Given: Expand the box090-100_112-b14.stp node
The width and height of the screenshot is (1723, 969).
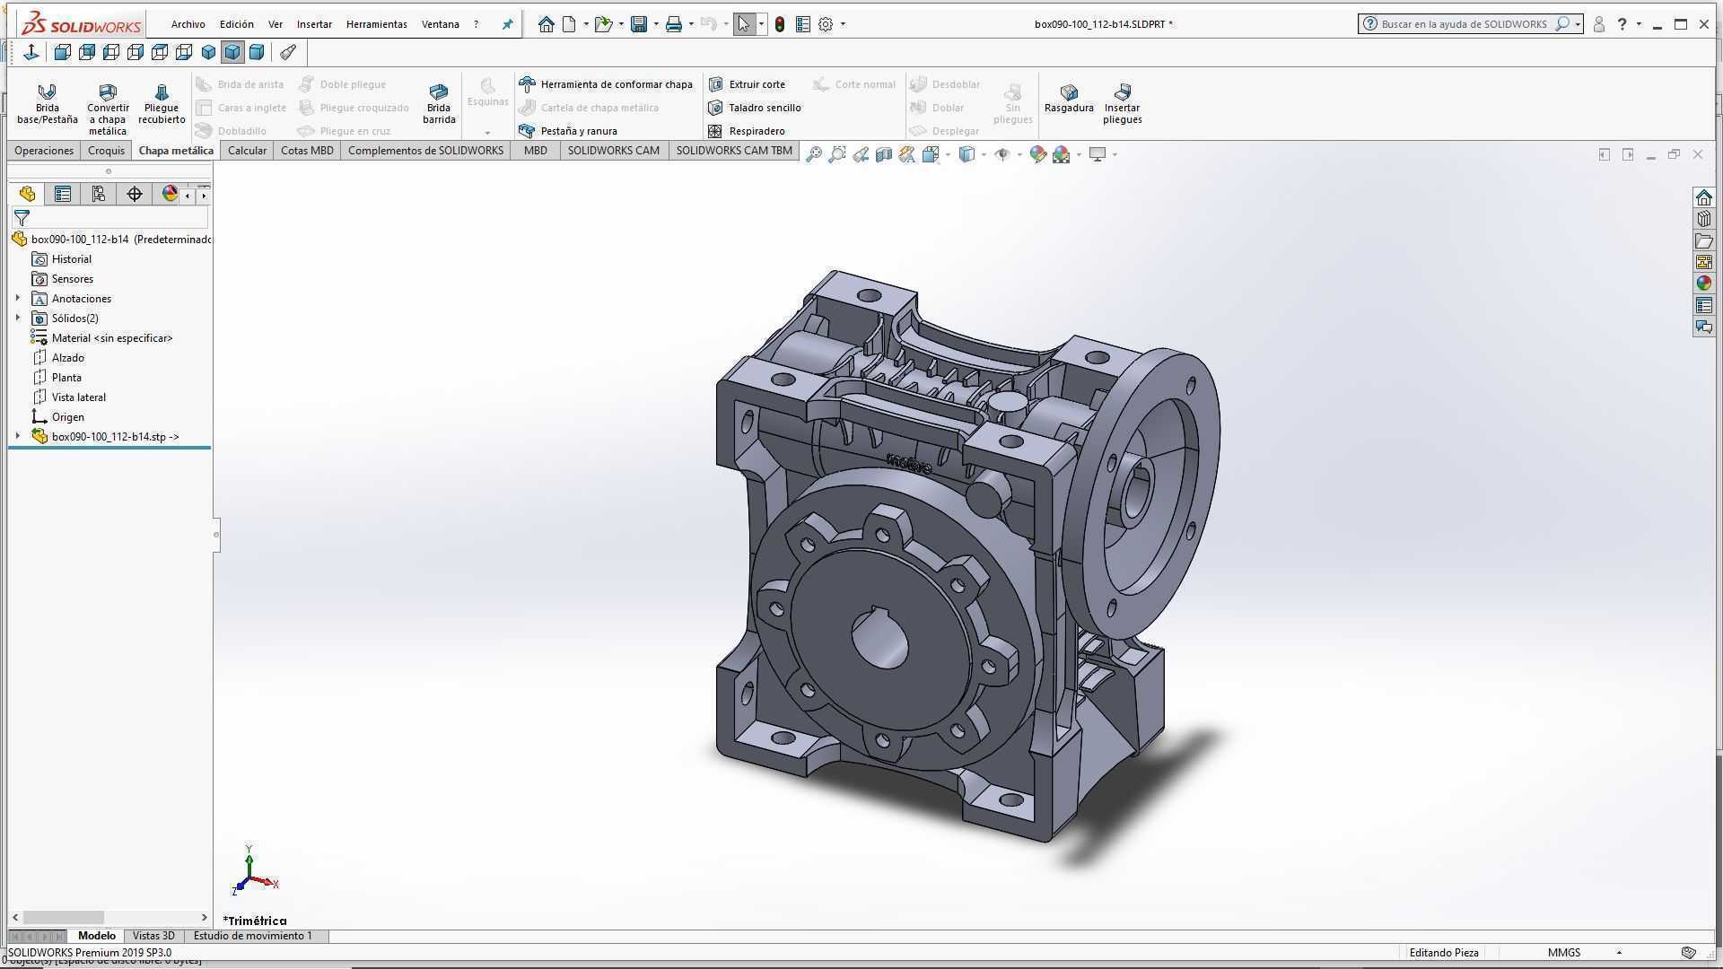Looking at the screenshot, I should [18, 436].
